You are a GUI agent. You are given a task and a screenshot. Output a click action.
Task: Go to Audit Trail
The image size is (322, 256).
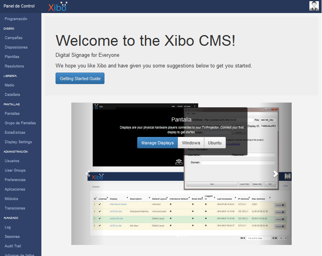coord(13,246)
